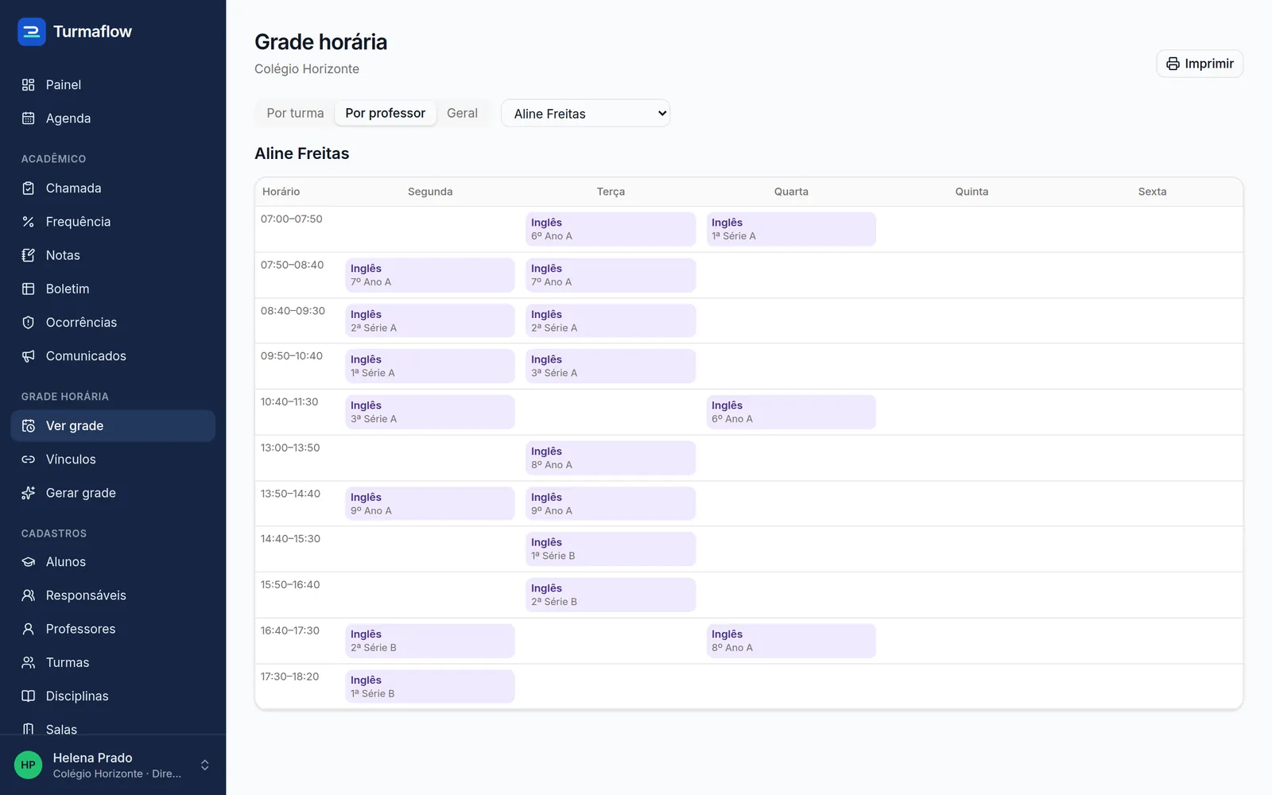This screenshot has width=1272, height=795.
Task: Switch to the Geral tab
Action: [462, 113]
